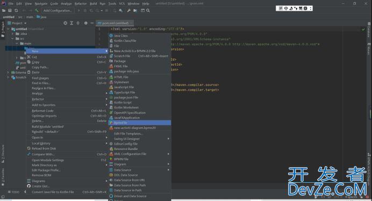Select Package in the New submenu

tap(140, 61)
